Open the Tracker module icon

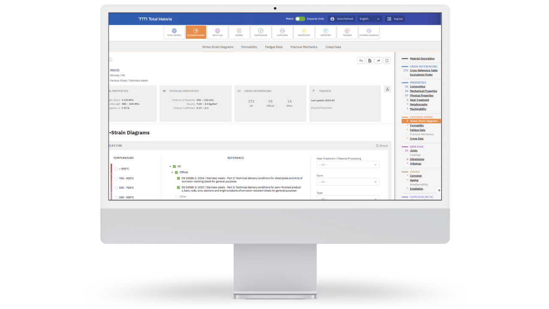[347, 32]
